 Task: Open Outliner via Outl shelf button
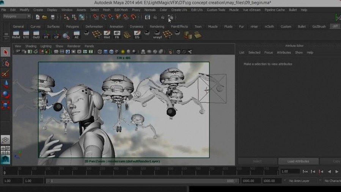click(x=36, y=35)
